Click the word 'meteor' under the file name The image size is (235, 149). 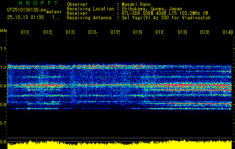tap(54, 12)
